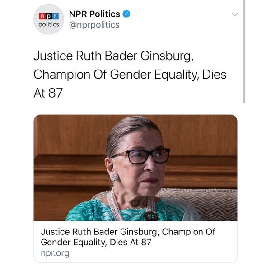Image resolution: width=271 pixels, height=271 pixels.
Task: Open the link card headline text
Action: click(x=128, y=232)
